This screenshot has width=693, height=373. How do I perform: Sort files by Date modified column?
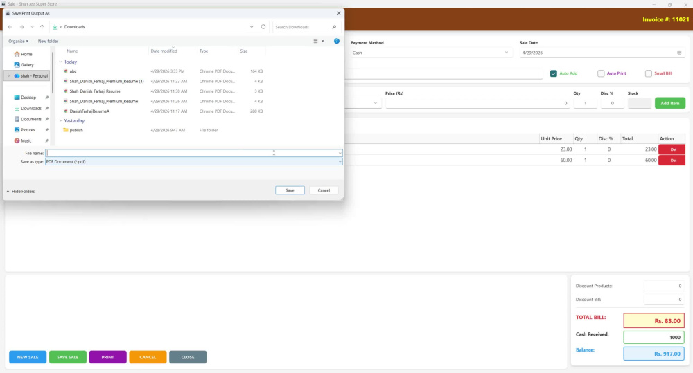click(x=164, y=51)
